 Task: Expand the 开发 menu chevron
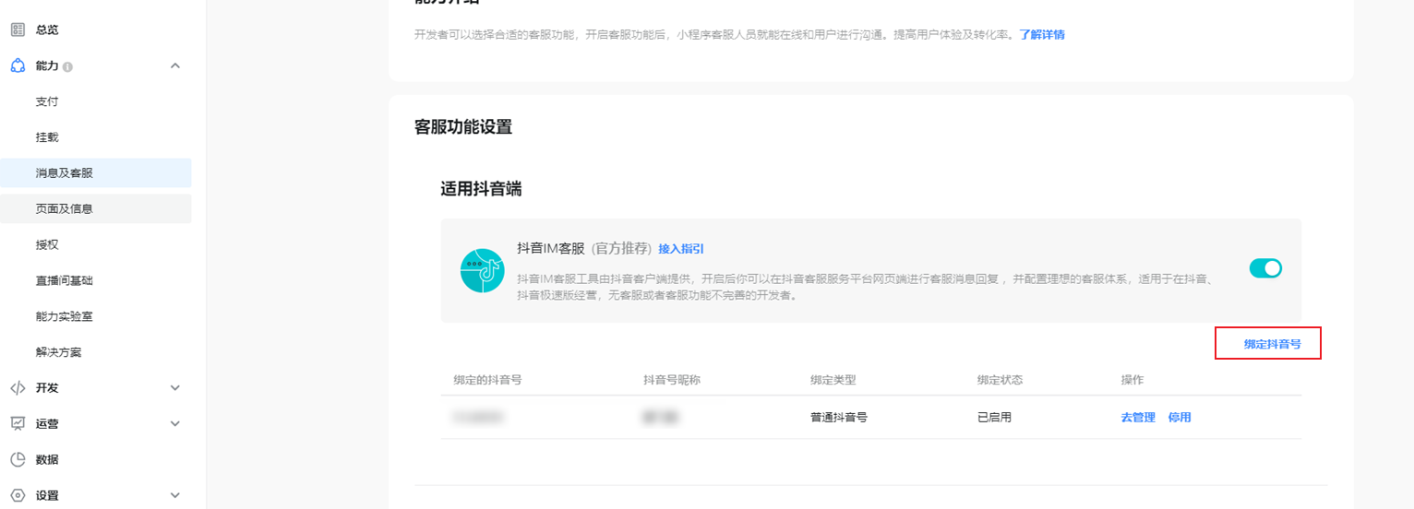[x=175, y=387]
